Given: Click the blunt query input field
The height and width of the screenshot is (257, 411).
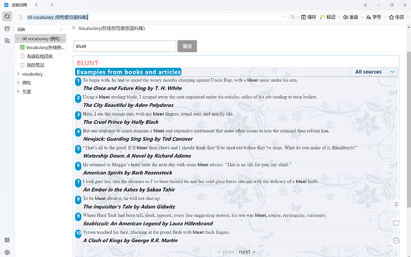Looking at the screenshot, I should coord(124,46).
